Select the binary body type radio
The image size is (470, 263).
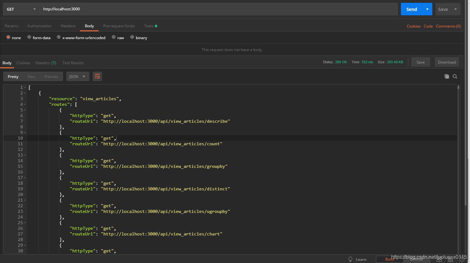(x=132, y=37)
